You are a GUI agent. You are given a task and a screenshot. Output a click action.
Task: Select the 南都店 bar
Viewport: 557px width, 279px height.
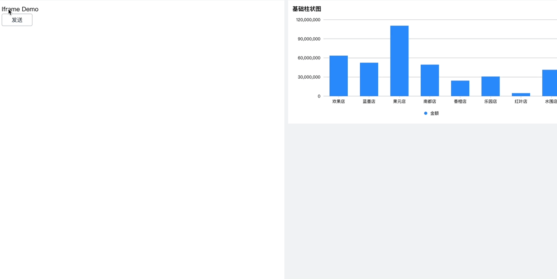pyautogui.click(x=429, y=80)
